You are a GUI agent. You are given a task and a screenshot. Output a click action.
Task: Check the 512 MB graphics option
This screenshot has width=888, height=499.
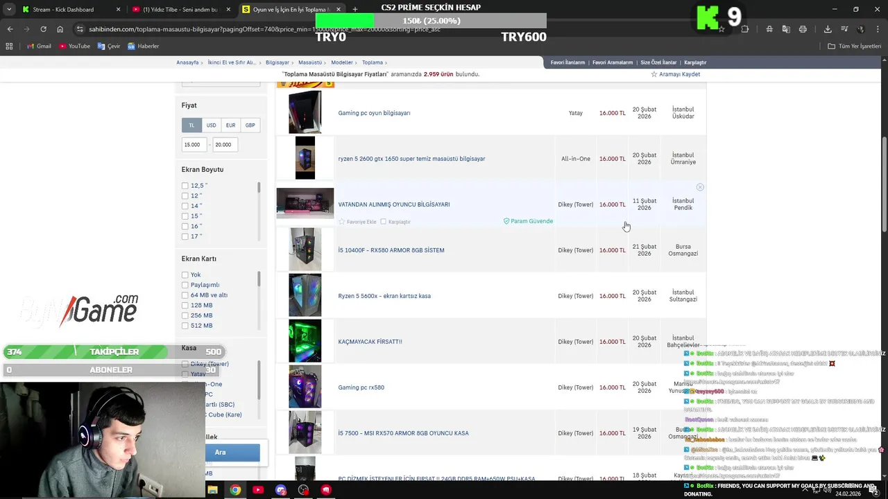point(185,326)
